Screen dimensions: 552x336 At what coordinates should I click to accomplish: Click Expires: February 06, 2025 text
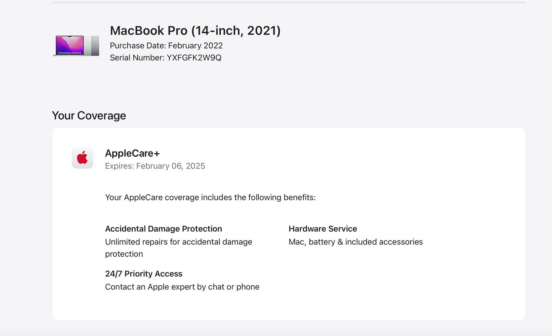click(x=155, y=166)
